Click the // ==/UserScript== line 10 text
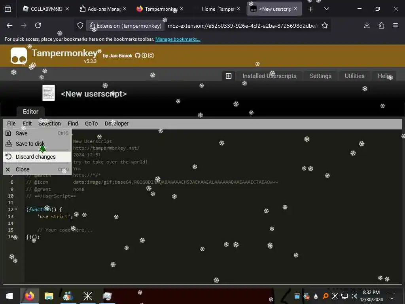405x304 pixels. tap(51, 196)
